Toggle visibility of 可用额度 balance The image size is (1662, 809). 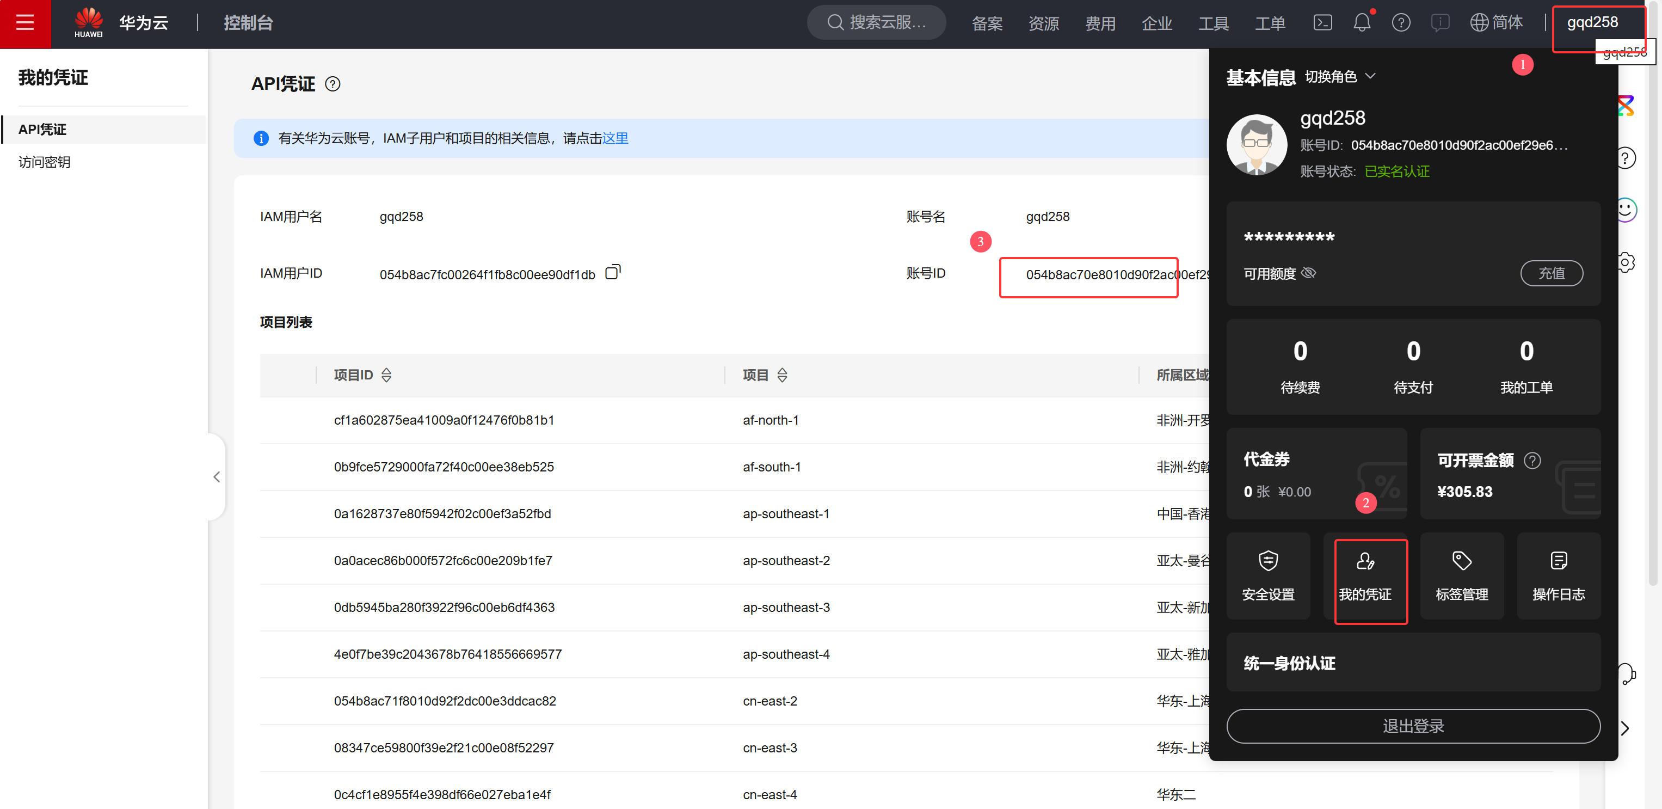point(1308,273)
